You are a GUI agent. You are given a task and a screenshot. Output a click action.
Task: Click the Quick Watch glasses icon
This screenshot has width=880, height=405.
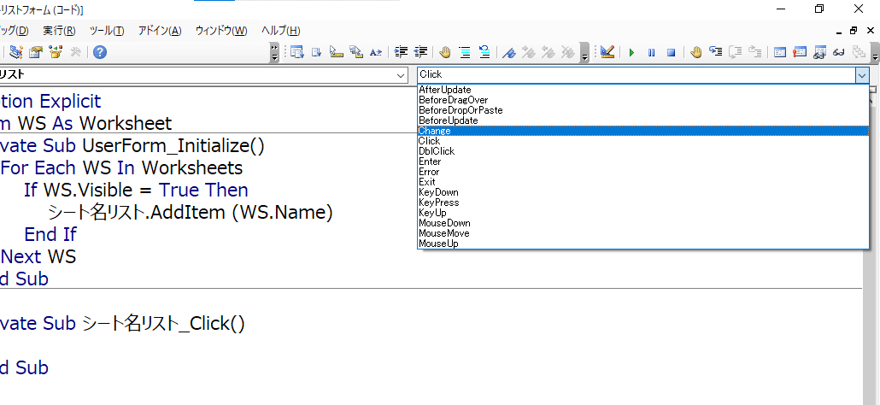[x=839, y=52]
